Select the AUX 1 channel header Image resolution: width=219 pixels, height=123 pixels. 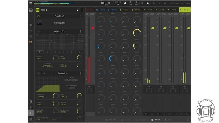click(149, 10)
